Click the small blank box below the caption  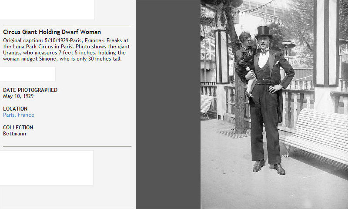coord(27,74)
